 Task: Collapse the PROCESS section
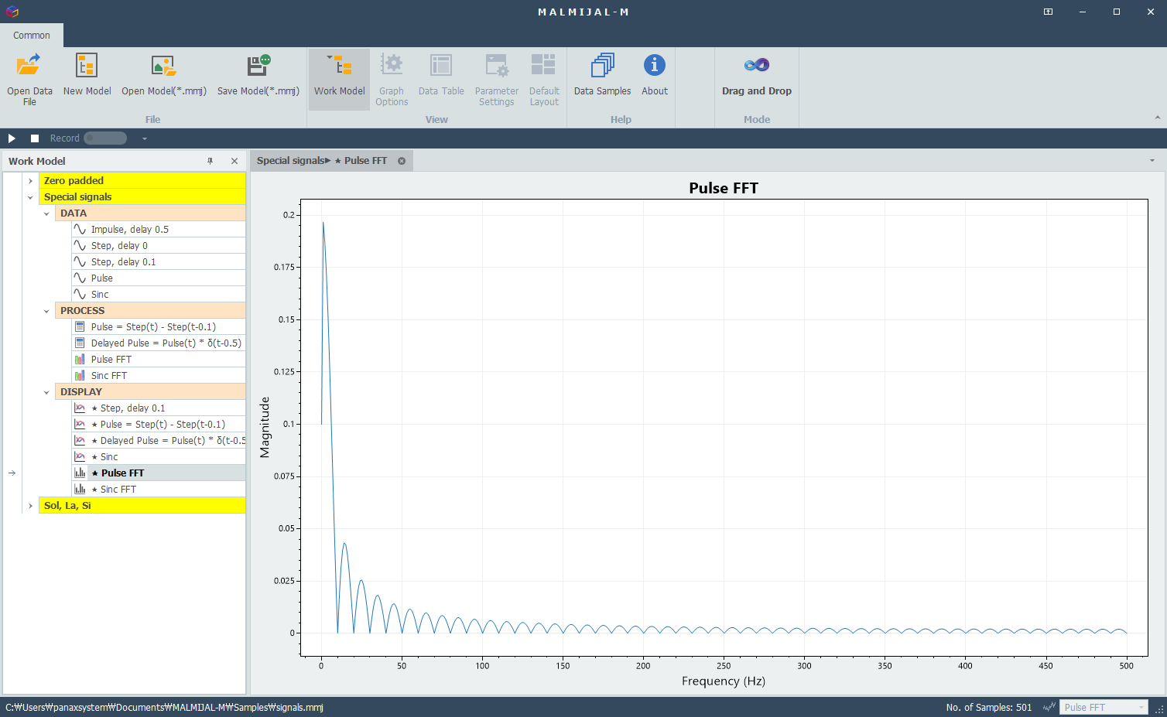click(x=46, y=311)
